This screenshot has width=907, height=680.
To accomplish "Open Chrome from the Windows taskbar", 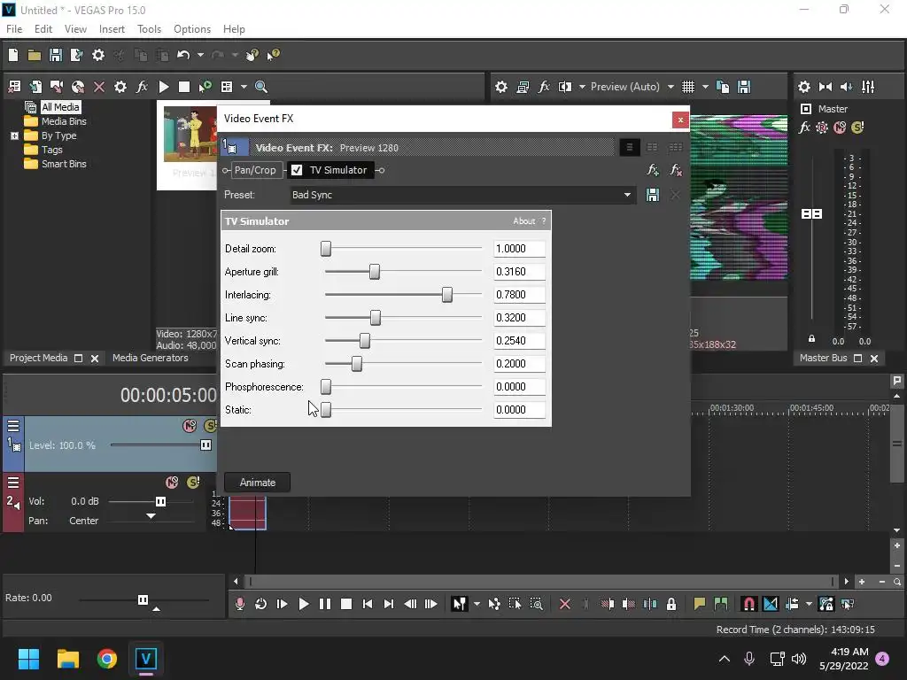I will (107, 659).
